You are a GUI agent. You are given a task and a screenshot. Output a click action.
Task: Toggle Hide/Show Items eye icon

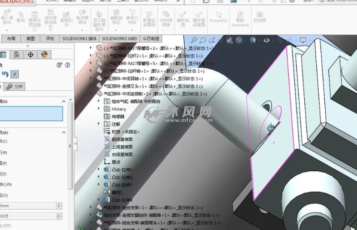point(266,40)
